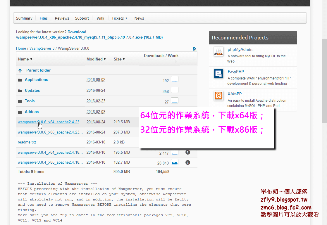Click the EasyPHP project logo

pos(218,74)
